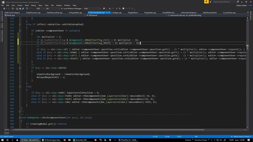The width and height of the screenshot is (253, 142).
Task: Open the keyEvent member function dropdown
Action: pos(208,15)
